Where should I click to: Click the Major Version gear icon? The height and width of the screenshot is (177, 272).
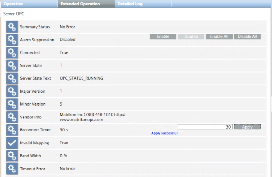tap(12, 91)
